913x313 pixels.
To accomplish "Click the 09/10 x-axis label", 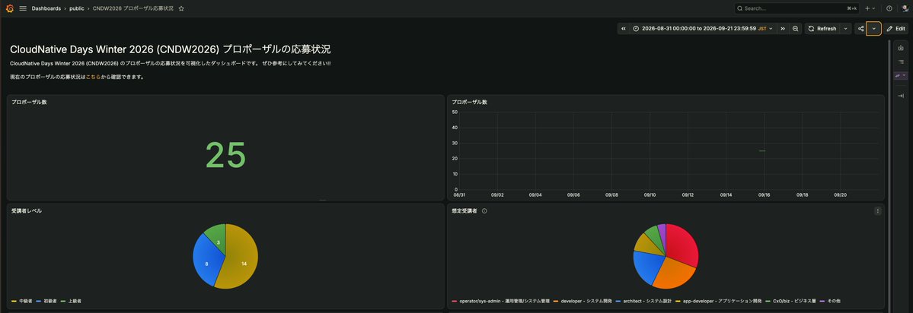I will [x=650, y=195].
